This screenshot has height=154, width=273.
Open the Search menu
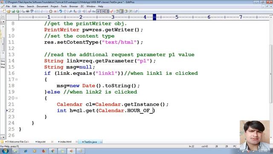point(30,6)
